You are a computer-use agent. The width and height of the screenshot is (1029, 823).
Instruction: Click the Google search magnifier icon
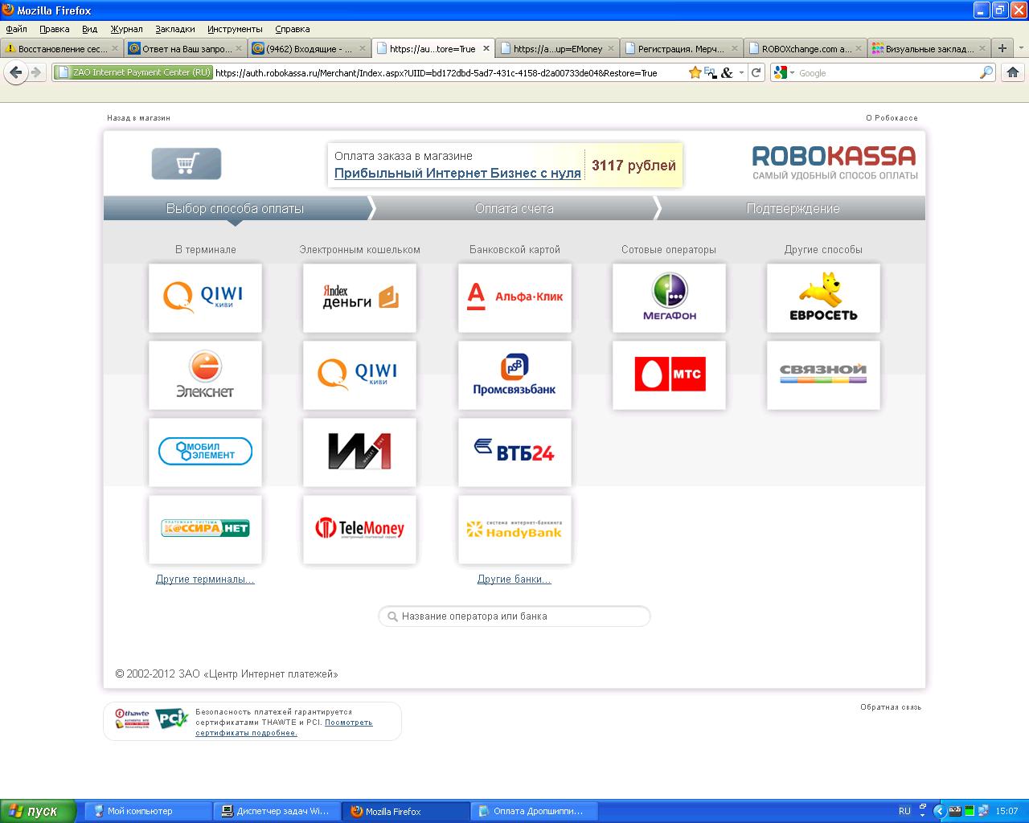tap(986, 72)
